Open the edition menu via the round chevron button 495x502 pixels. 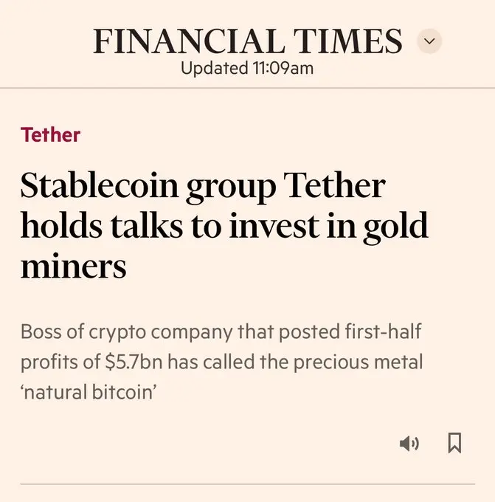pyautogui.click(x=429, y=41)
